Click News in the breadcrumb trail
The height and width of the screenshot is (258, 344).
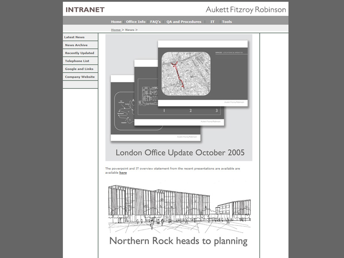point(129,30)
